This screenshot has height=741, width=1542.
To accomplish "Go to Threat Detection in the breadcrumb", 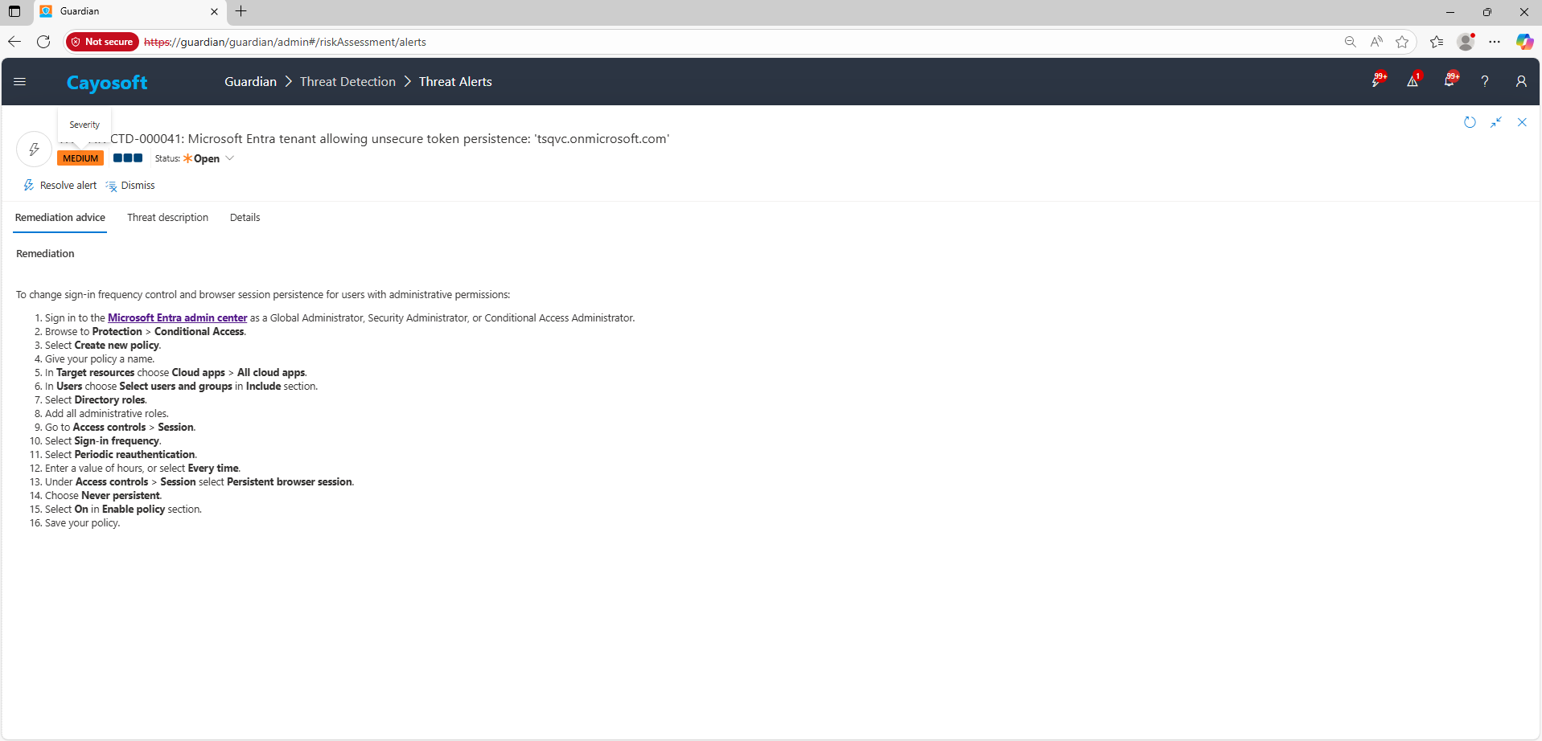I will (x=347, y=82).
